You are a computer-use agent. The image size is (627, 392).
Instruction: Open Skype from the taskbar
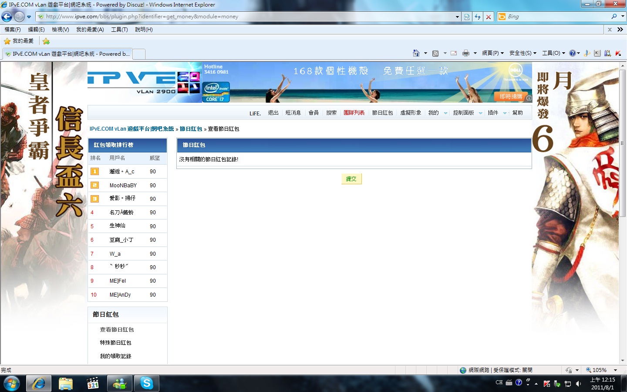click(147, 383)
